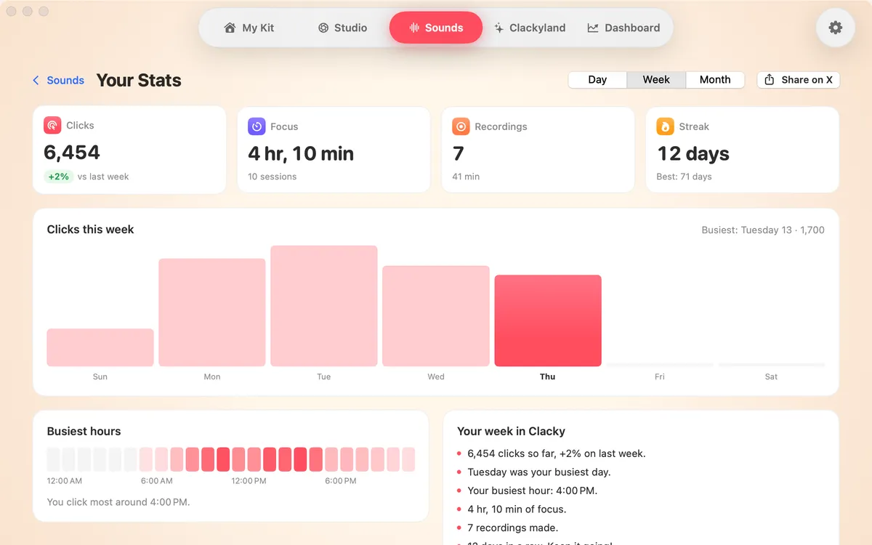This screenshot has height=545, width=872.
Task: Open the Dashboard tab
Action: coord(623,28)
